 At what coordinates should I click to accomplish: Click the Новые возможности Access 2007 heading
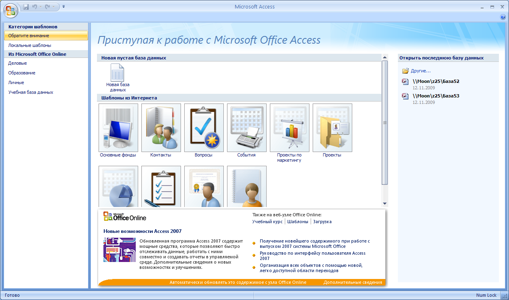(143, 231)
